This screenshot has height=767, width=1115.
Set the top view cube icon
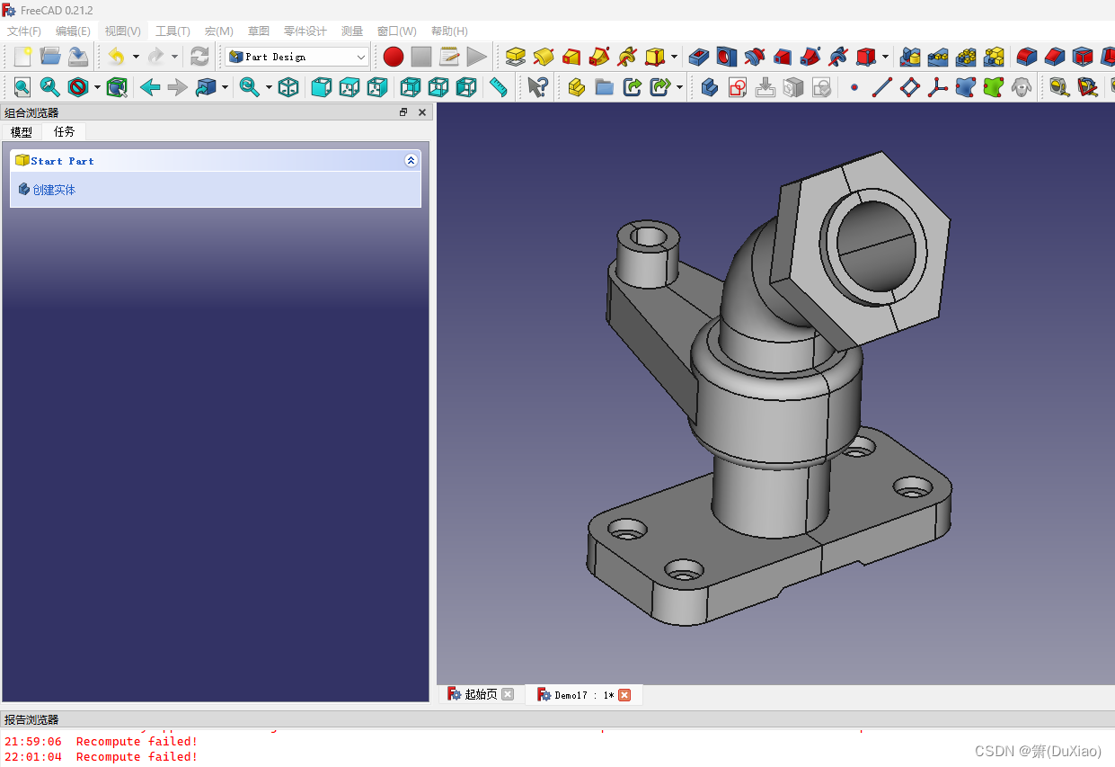349,87
